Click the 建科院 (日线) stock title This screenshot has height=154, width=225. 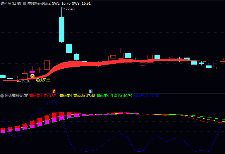tap(11, 4)
